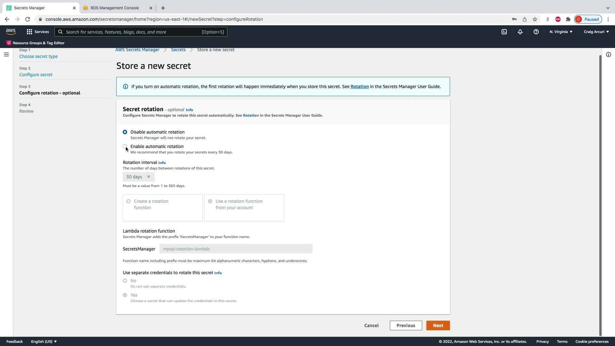Expand the 30 days rotation interval dropdown
Image resolution: width=615 pixels, height=346 pixels.
pyautogui.click(x=138, y=177)
